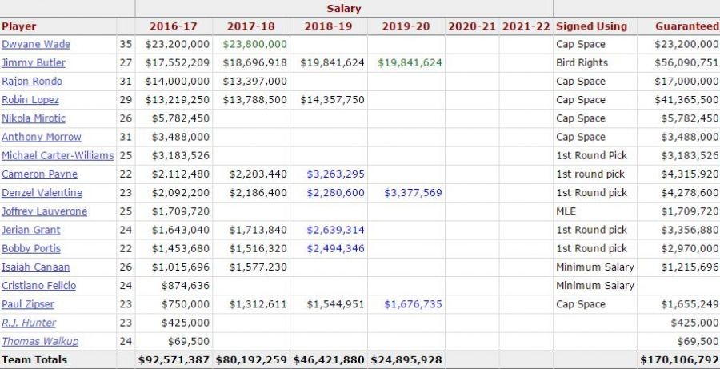
Task: Open Isaiah Canaan player page
Action: (x=36, y=267)
